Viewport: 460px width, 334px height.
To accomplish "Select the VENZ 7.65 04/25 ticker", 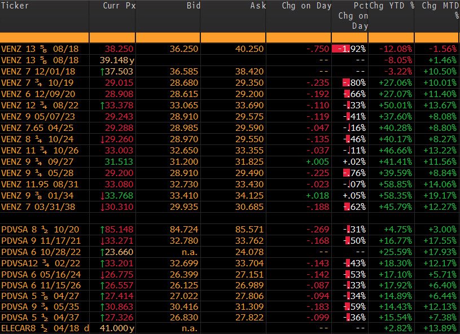I will [37, 128].
